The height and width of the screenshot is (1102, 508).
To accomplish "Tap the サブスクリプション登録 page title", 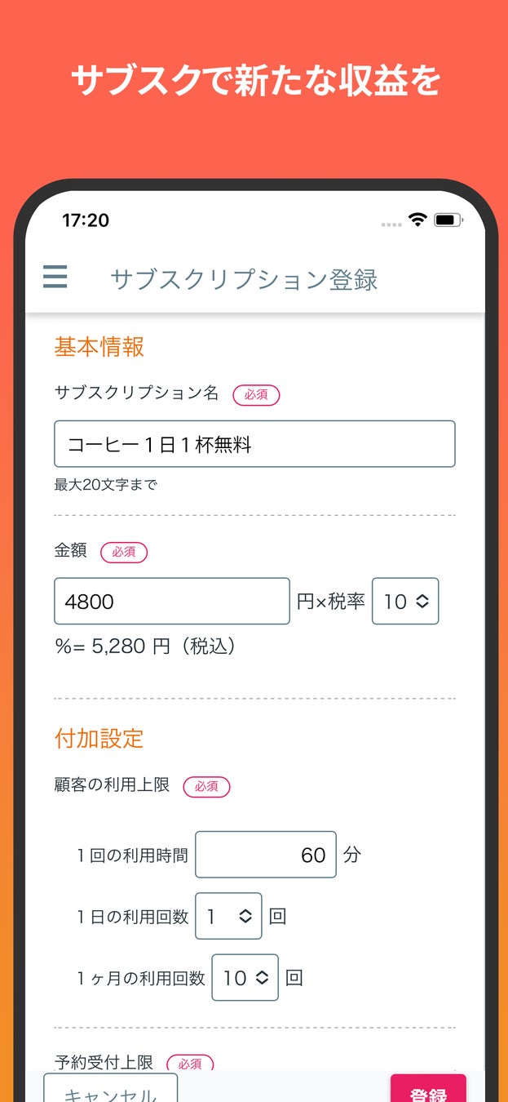I will pos(244,280).
